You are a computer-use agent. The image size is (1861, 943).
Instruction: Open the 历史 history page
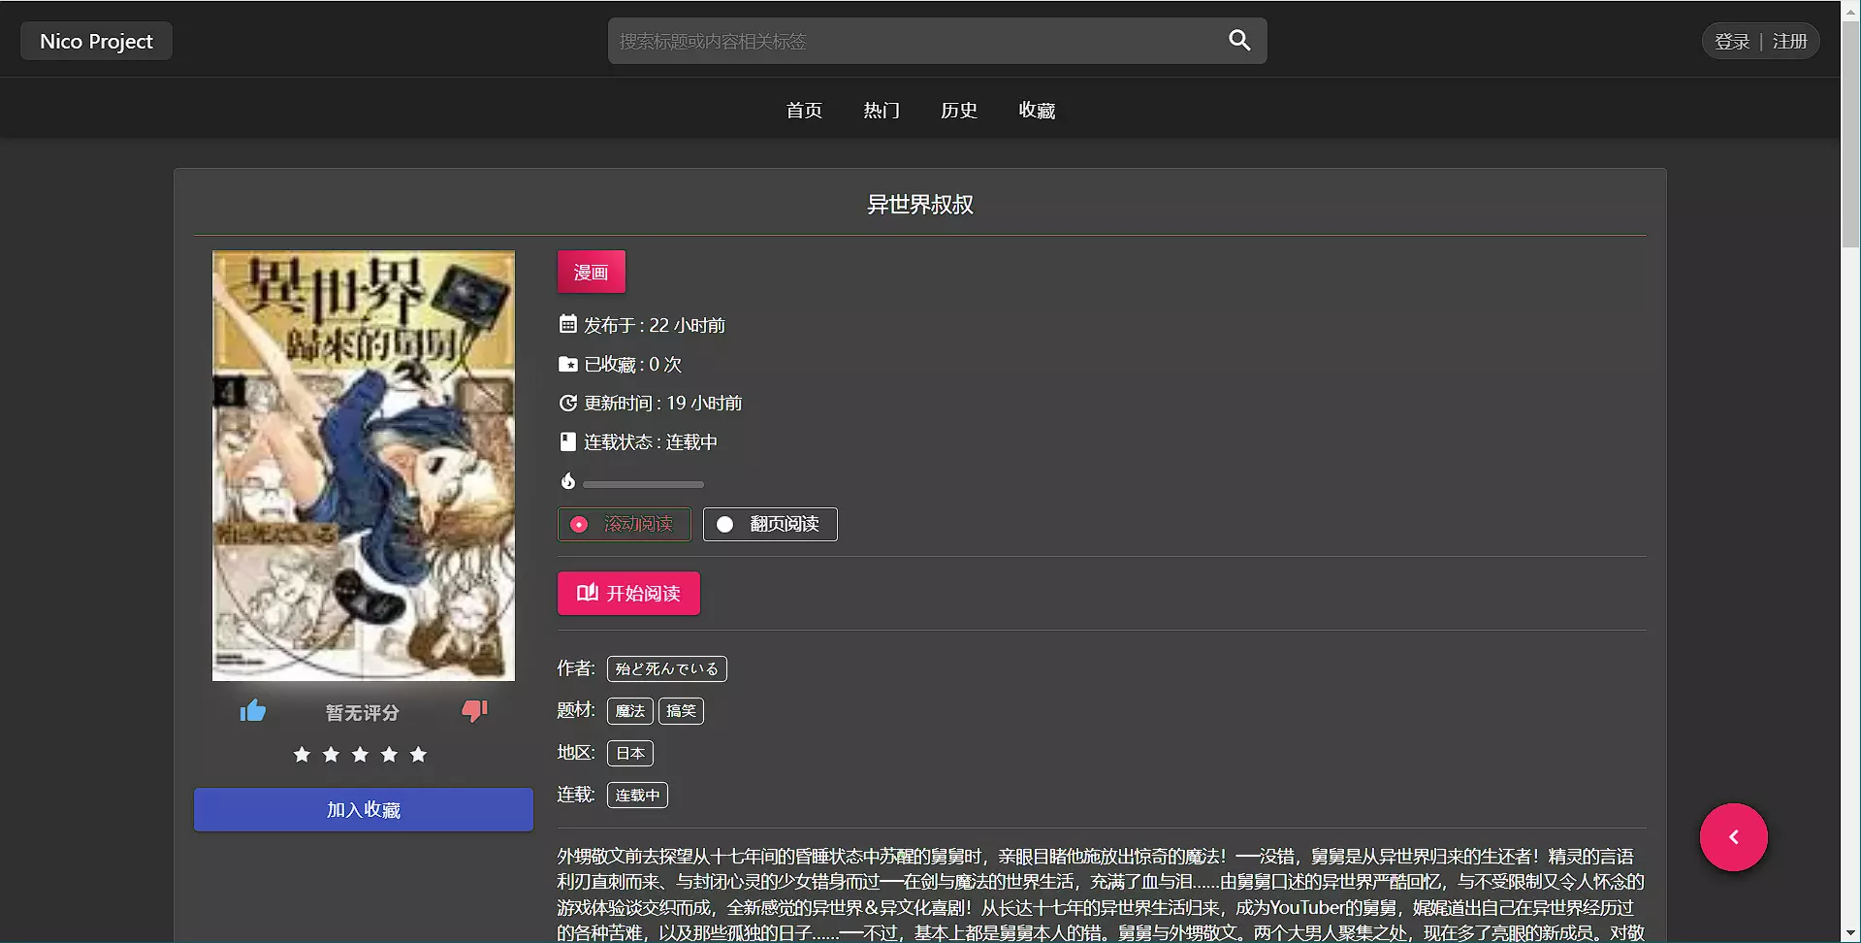click(959, 111)
